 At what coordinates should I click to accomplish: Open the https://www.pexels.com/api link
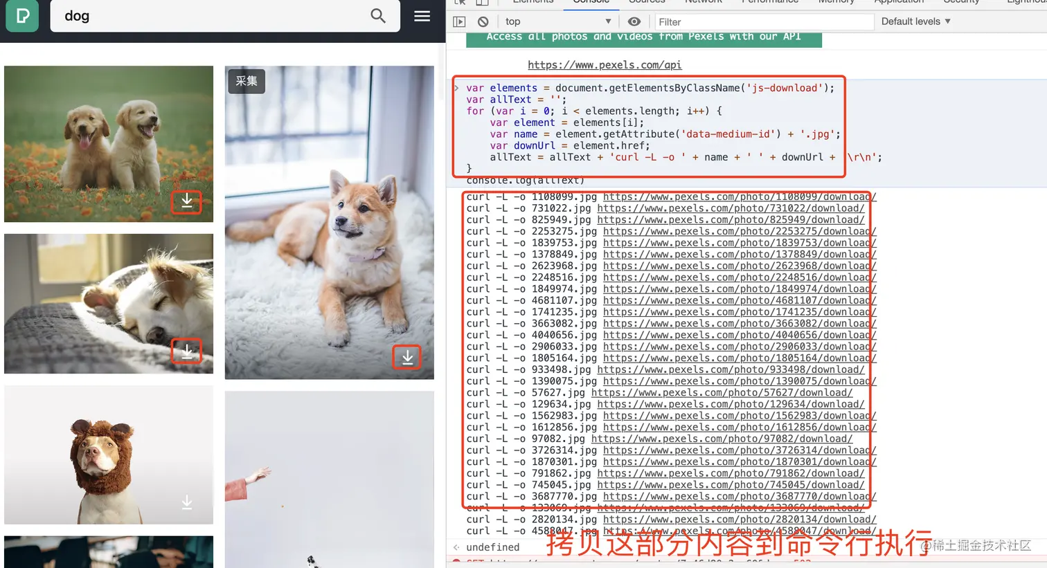coord(605,64)
